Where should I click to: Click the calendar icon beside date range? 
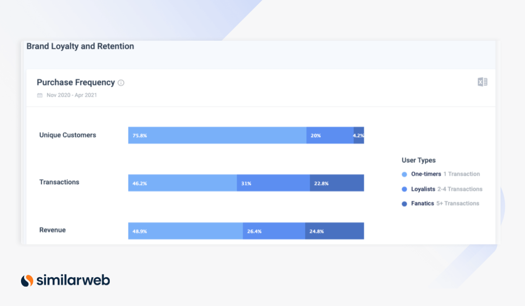40,95
